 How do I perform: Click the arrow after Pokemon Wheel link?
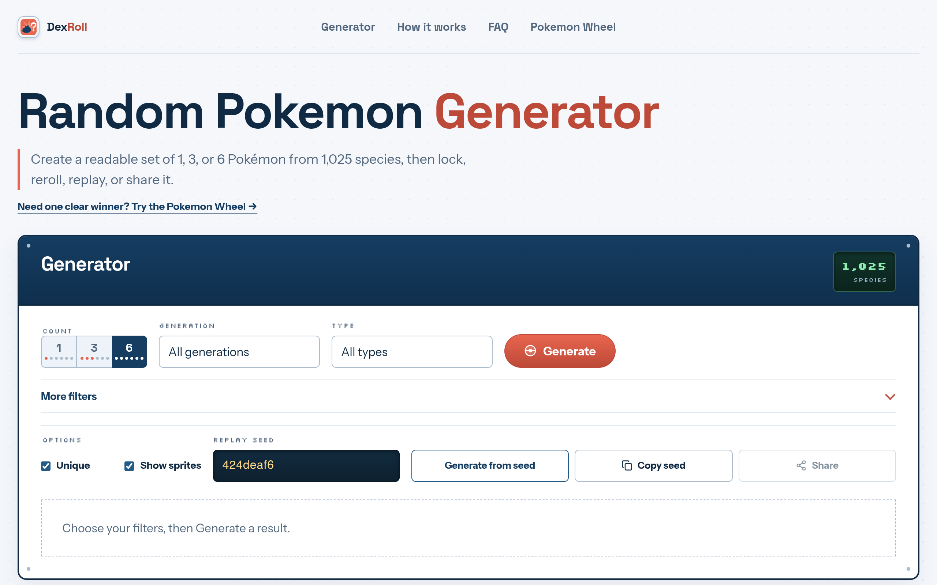click(253, 207)
